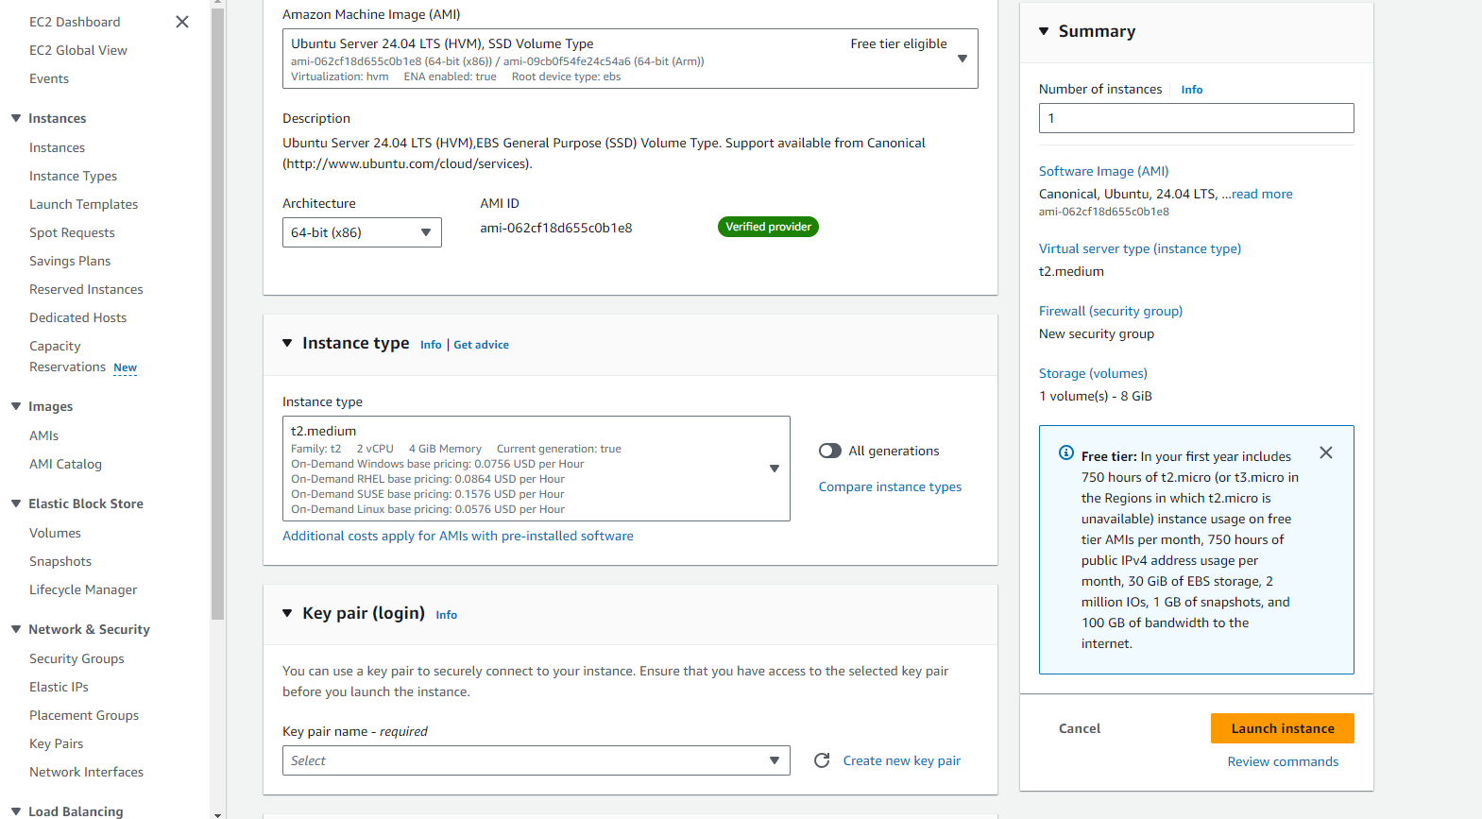The width and height of the screenshot is (1482, 819).
Task: Collapse the Key pair (login) section
Action: pyautogui.click(x=287, y=613)
